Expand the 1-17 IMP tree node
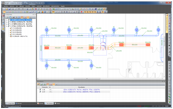Screen dimensions: 173x109 7,24
